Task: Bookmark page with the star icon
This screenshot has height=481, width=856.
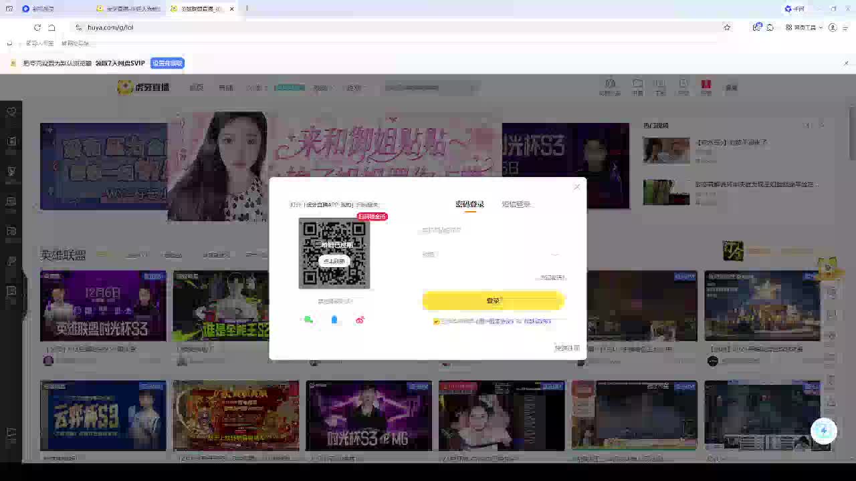Action: coord(727,27)
